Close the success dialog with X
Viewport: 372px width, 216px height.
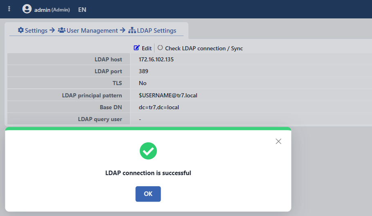(278, 142)
